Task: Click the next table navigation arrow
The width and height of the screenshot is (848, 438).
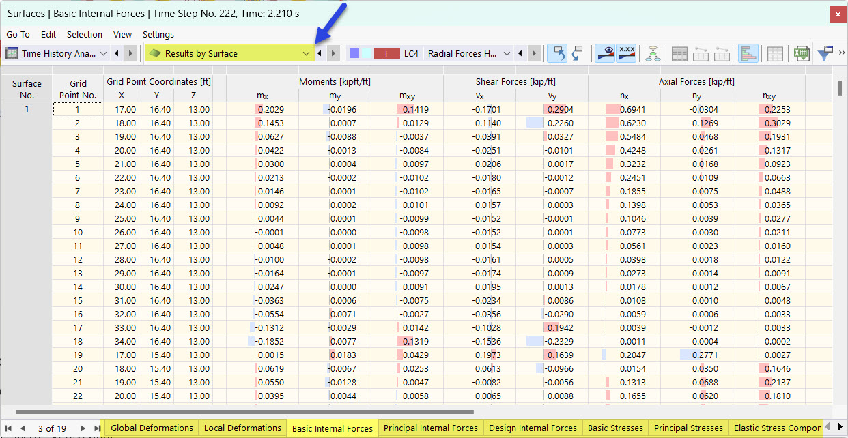Action: [83, 428]
